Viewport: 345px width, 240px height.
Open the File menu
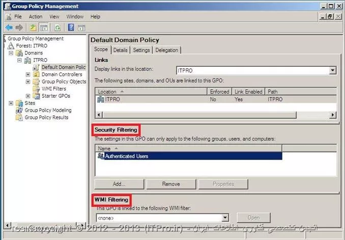coord(18,17)
